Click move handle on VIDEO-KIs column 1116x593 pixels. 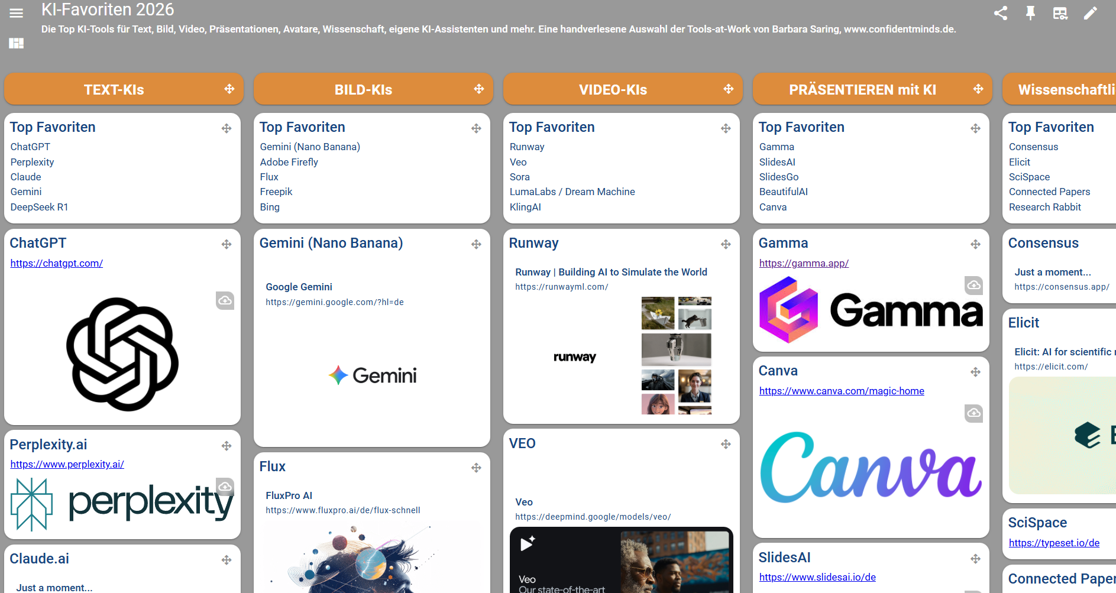coord(729,89)
